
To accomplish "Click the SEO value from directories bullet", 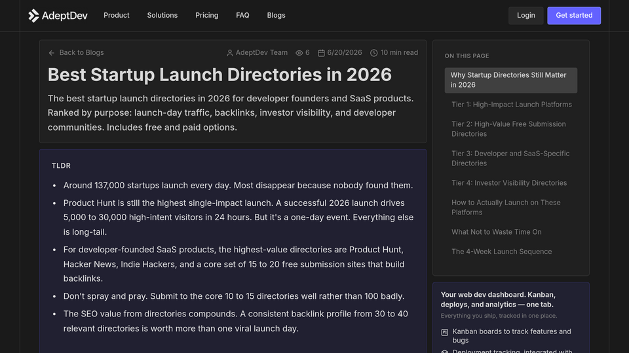I will 235,321.
